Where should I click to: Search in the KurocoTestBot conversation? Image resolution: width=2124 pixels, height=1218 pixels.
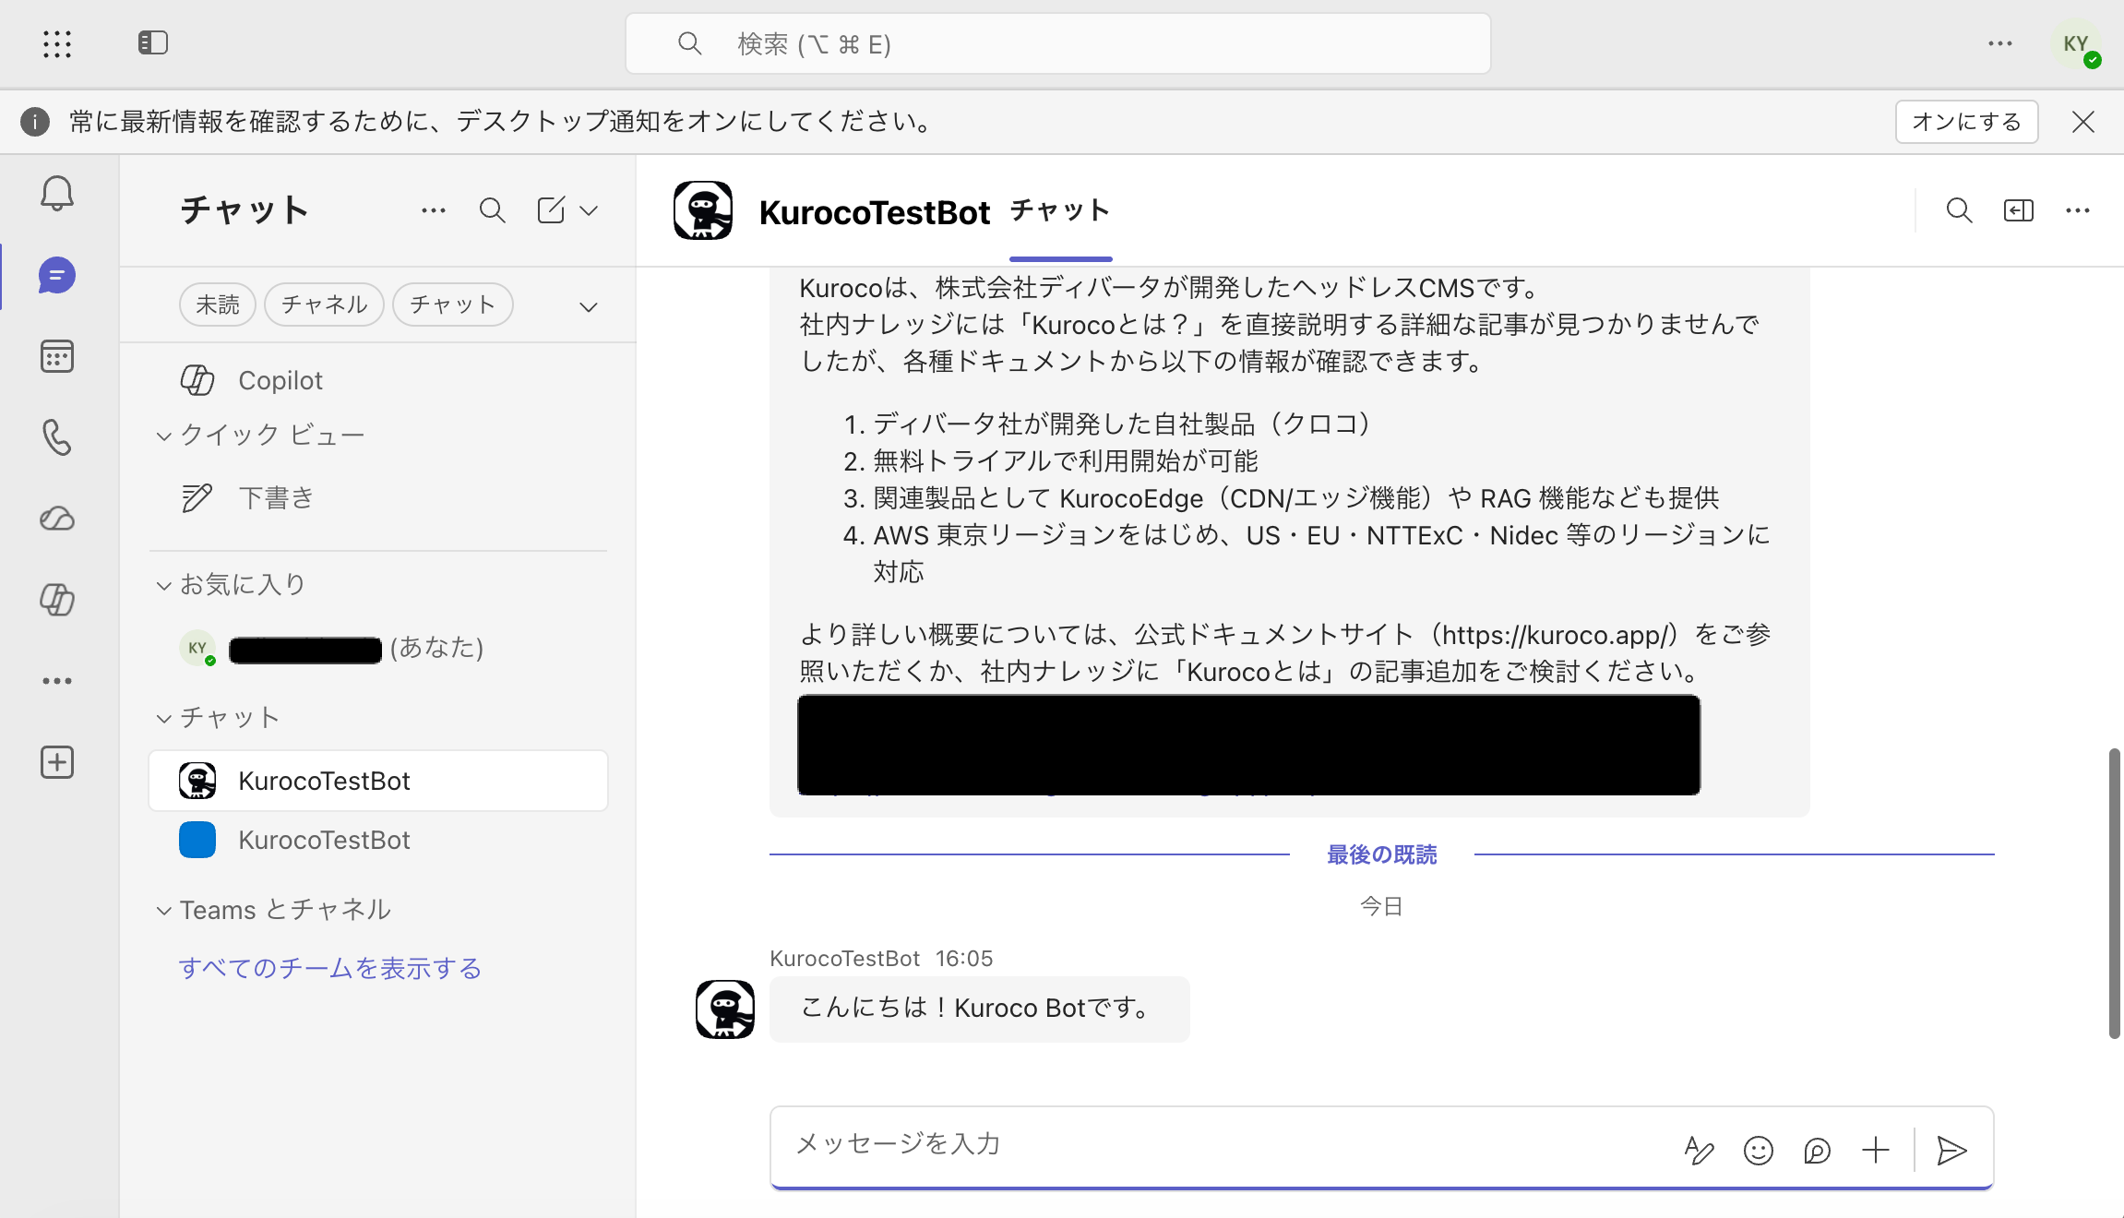[1960, 210]
